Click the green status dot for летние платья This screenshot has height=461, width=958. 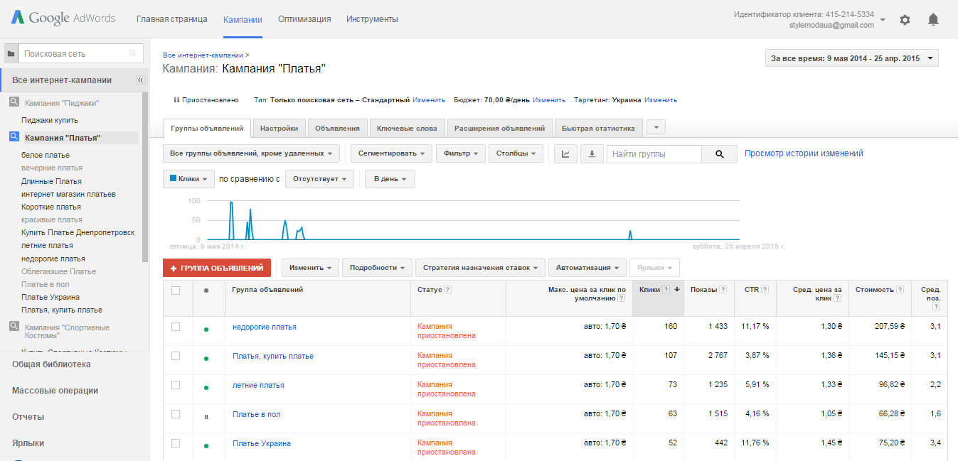pos(206,388)
